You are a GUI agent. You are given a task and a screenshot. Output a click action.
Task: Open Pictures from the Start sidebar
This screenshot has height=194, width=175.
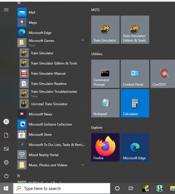click(x=6, y=149)
